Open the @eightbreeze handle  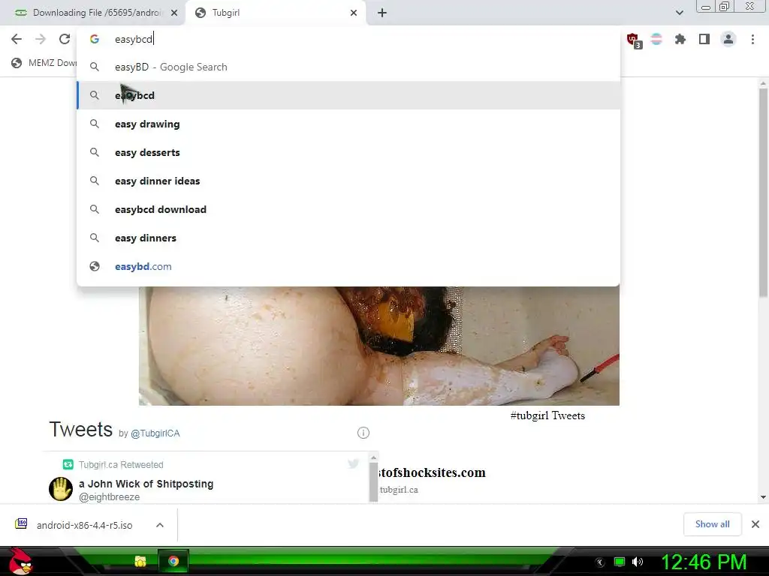coord(110,497)
